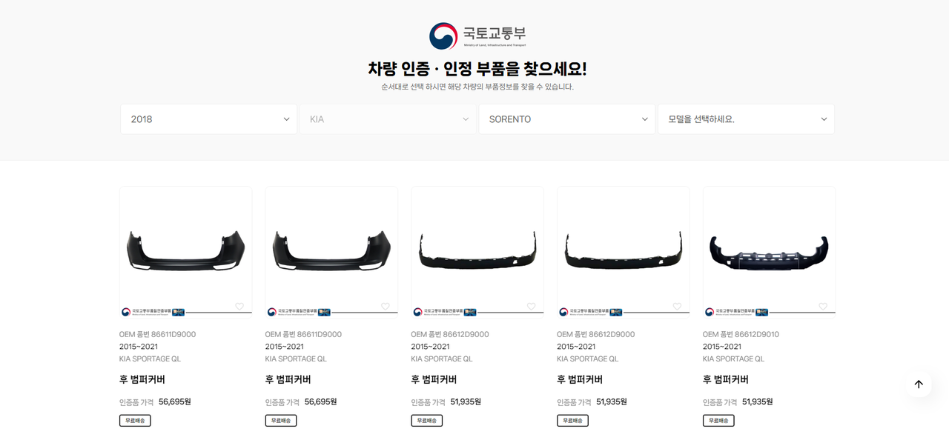The width and height of the screenshot is (949, 440).
Task: Click 무료배송 badge on first product
Action: 135,421
